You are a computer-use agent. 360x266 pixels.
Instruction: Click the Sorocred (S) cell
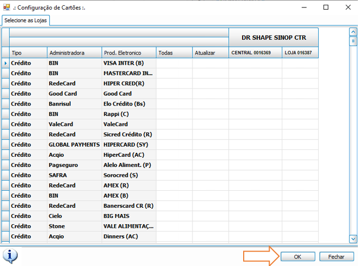pyautogui.click(x=129, y=175)
